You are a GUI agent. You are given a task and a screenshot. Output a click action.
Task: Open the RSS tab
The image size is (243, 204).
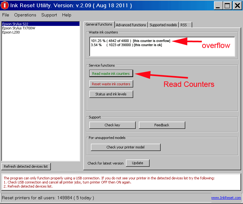click(x=186, y=25)
